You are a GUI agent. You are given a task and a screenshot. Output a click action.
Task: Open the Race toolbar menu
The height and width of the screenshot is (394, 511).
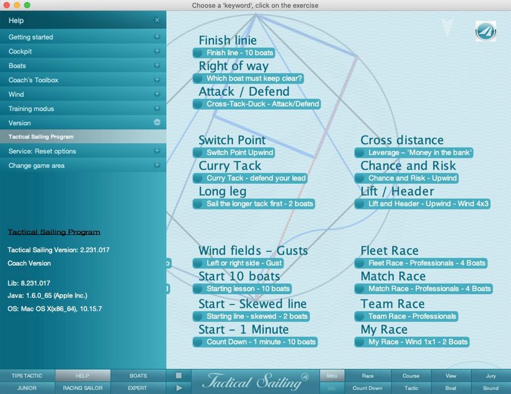[x=368, y=376]
